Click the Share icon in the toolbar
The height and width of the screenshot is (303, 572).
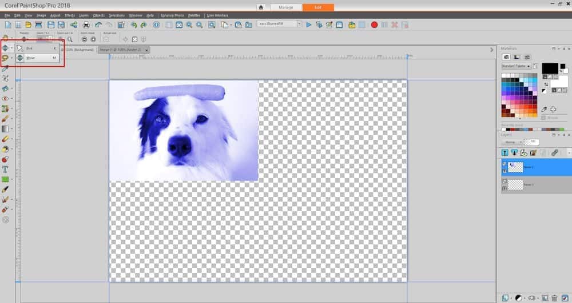(x=74, y=25)
